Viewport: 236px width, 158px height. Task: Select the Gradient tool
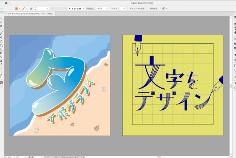tap(1, 53)
